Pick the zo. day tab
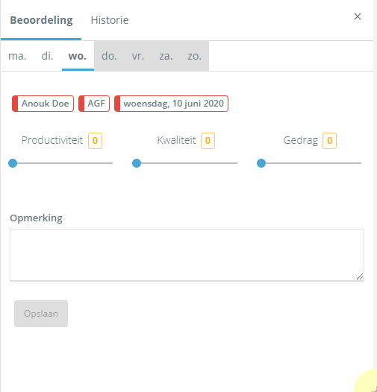Screen dimensions: 377x392 tap(195, 56)
